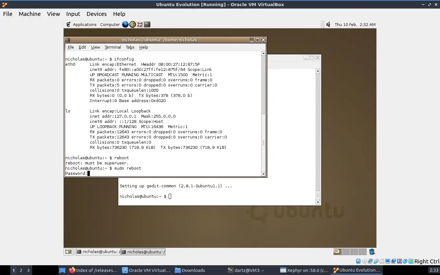
Task: Open the VirtualBox Help menu
Action: point(119,14)
